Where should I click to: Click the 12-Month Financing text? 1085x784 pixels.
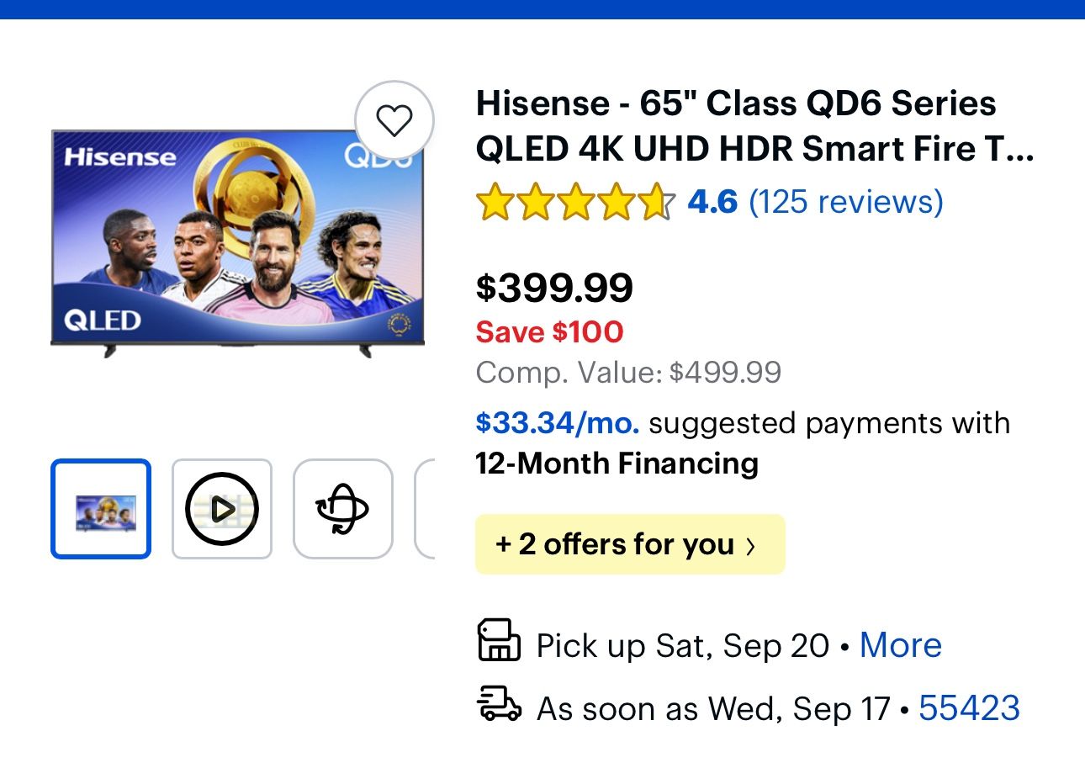(617, 464)
